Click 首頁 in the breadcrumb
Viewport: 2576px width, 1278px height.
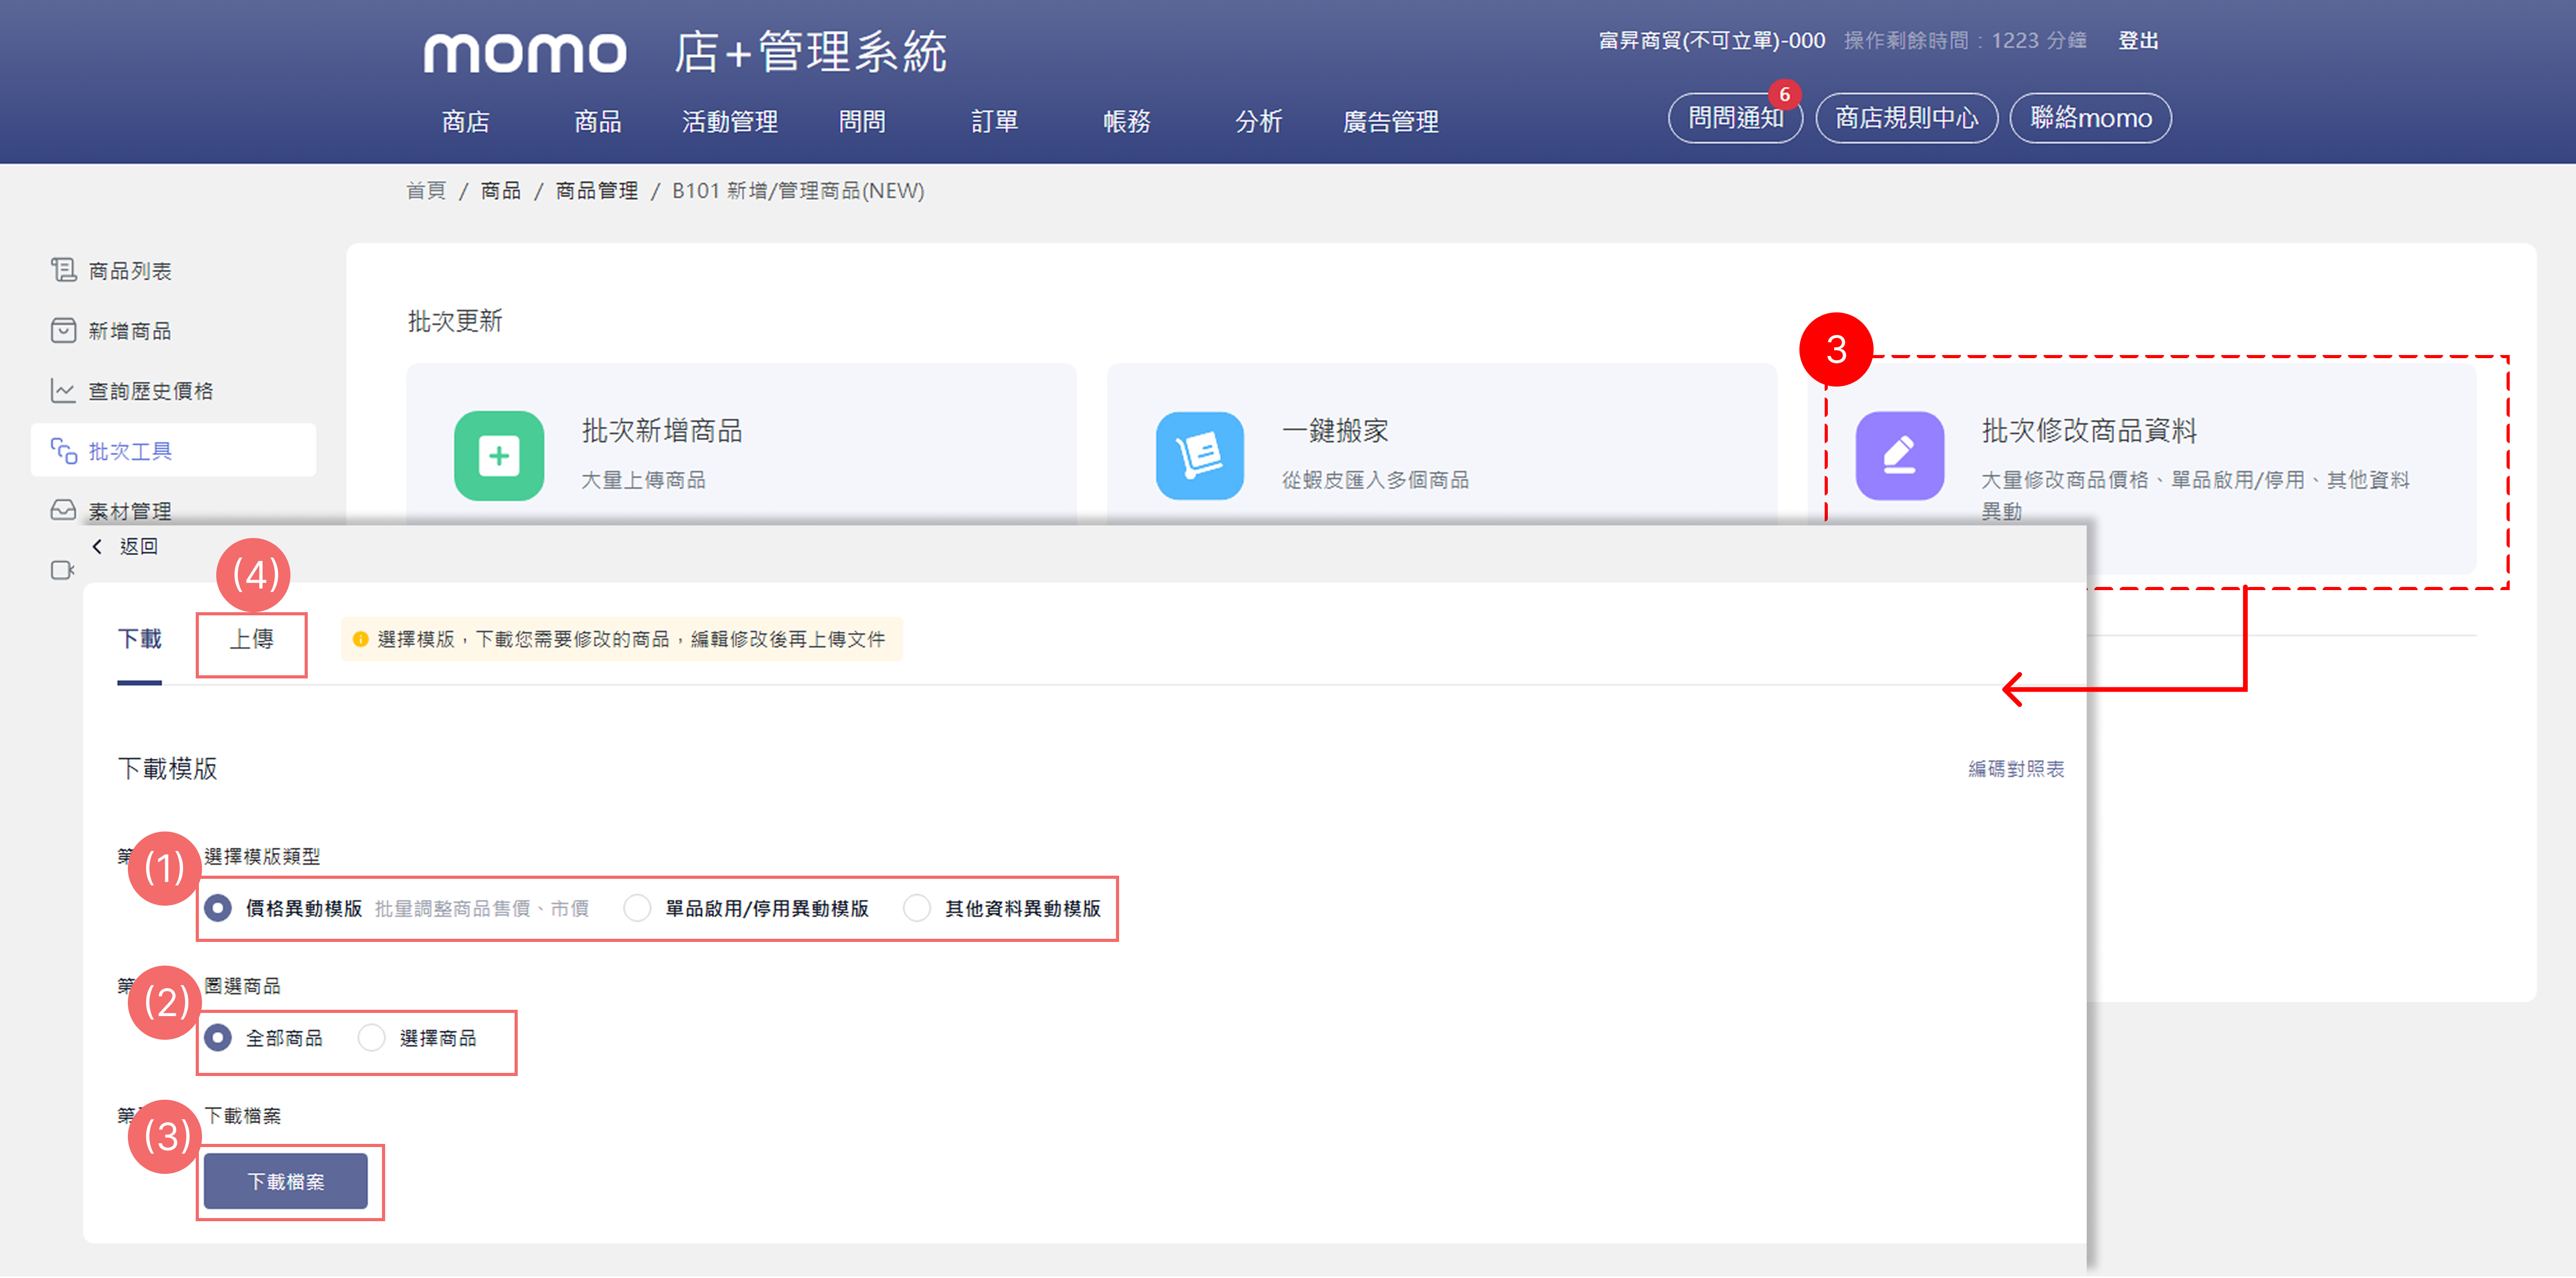[426, 191]
